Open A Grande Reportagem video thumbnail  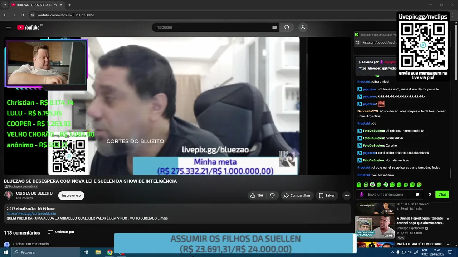(x=374, y=227)
